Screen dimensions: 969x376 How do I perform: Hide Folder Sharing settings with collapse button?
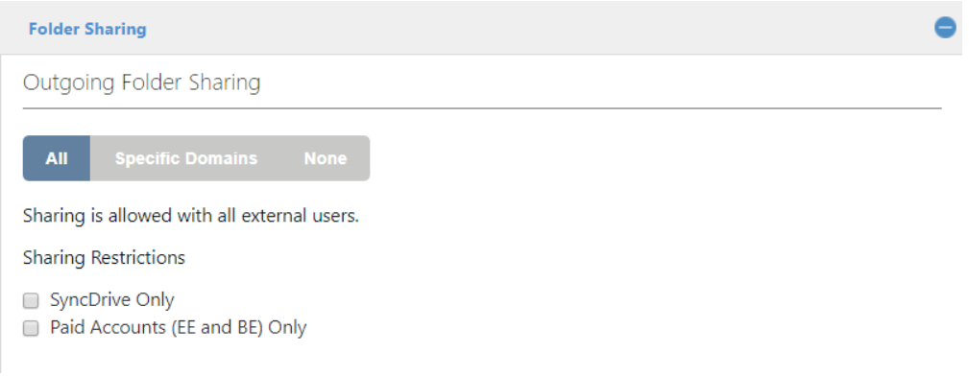coord(945,28)
